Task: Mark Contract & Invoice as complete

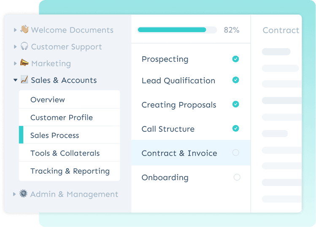Action: [235, 153]
